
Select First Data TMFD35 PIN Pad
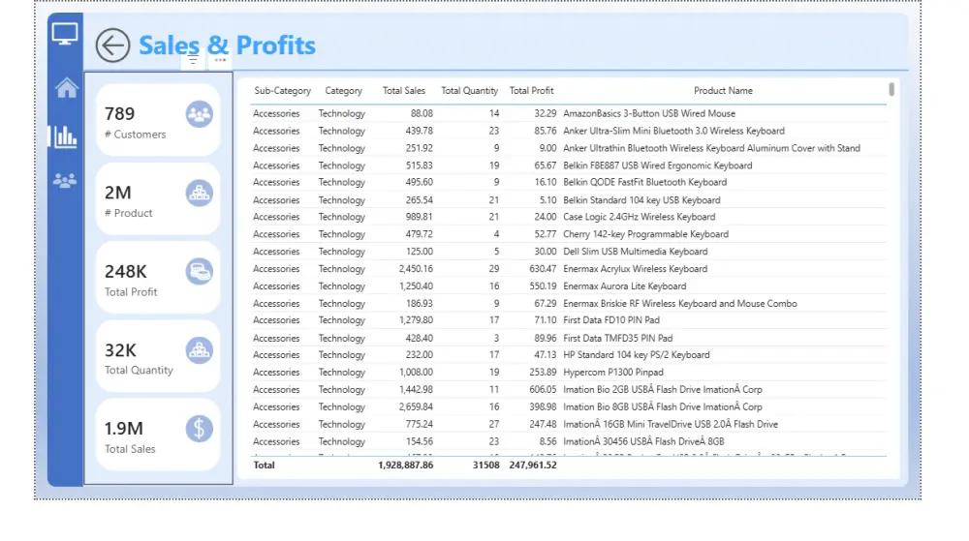569,338
